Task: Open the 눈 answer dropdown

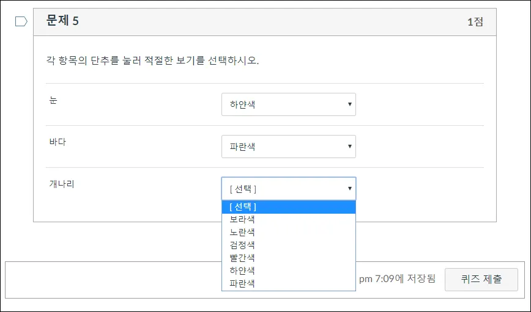Action: (288, 104)
